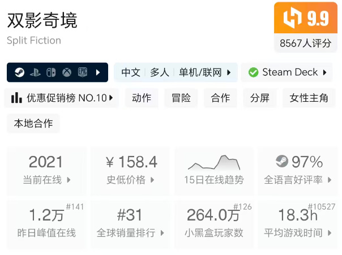This screenshot has width=342, height=255.
Task: Click the Nintendo Switch platform icon
Action: tap(51, 72)
